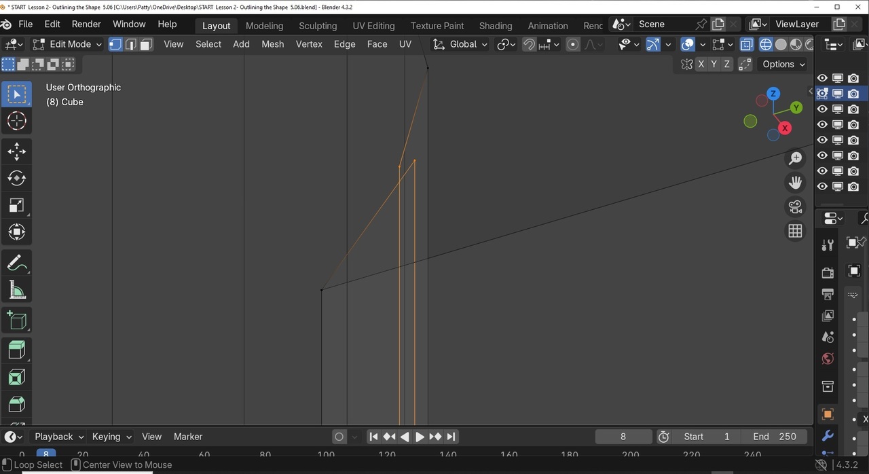Click the End frame field 250
The image size is (869, 474).
(774, 437)
